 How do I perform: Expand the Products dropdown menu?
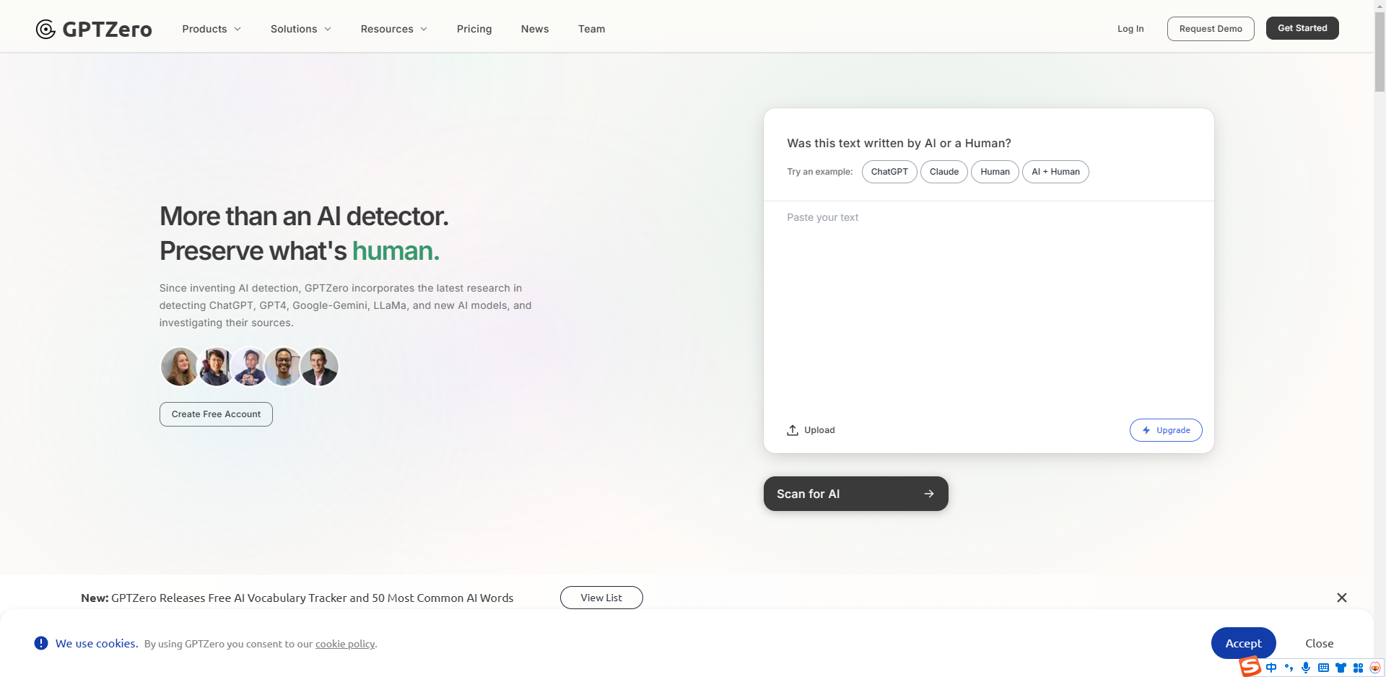[212, 29]
